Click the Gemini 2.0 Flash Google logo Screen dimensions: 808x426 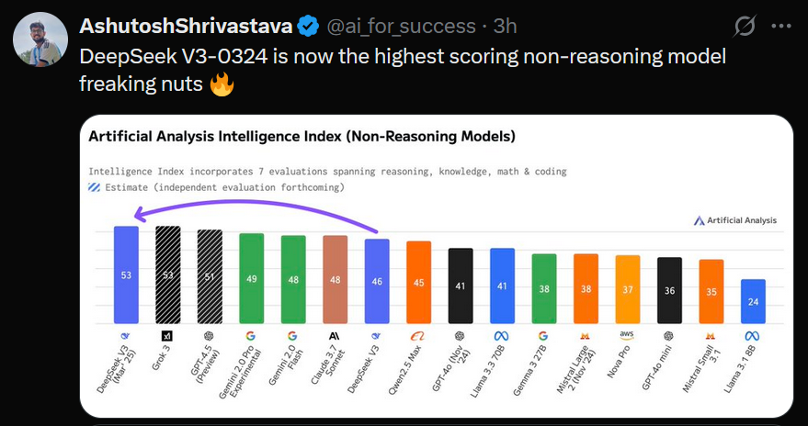click(292, 336)
